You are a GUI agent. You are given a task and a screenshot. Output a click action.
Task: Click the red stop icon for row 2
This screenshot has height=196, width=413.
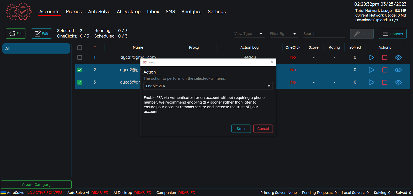pos(385,70)
